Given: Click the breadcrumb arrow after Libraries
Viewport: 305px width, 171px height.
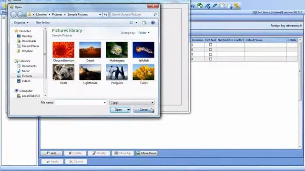Looking at the screenshot, I should click(x=50, y=15).
